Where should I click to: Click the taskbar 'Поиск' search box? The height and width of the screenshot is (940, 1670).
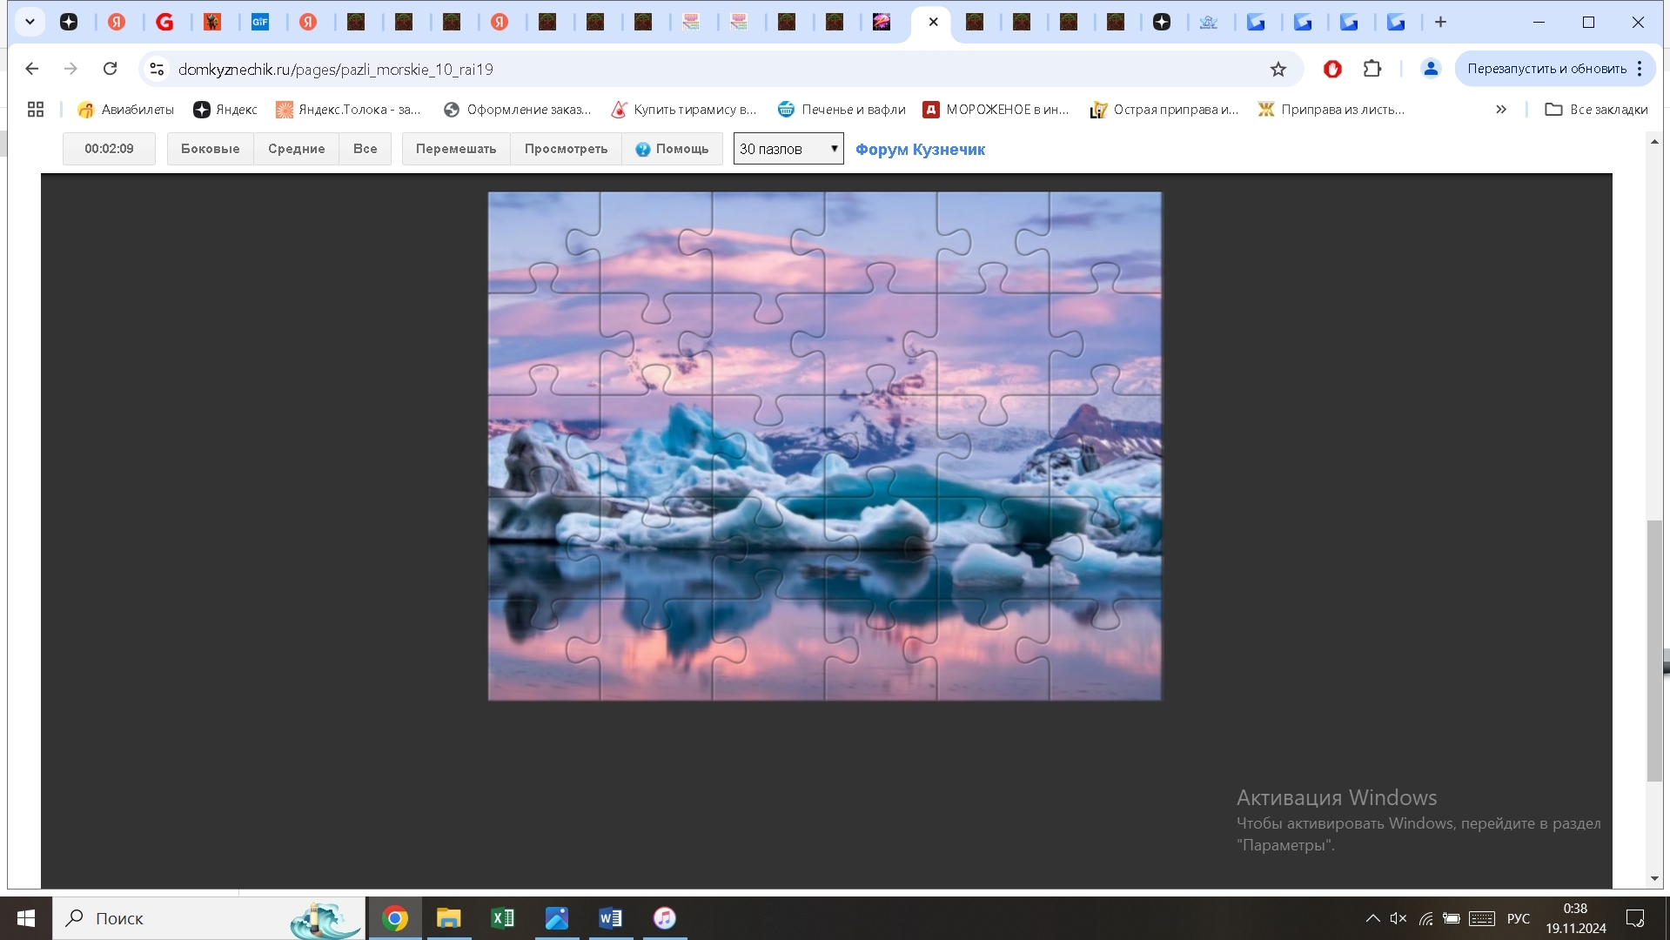pyautogui.click(x=209, y=918)
